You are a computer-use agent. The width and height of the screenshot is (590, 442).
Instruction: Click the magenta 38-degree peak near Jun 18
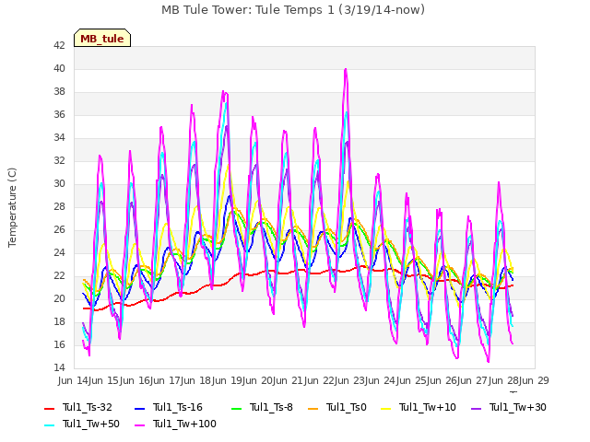pyautogui.click(x=224, y=93)
